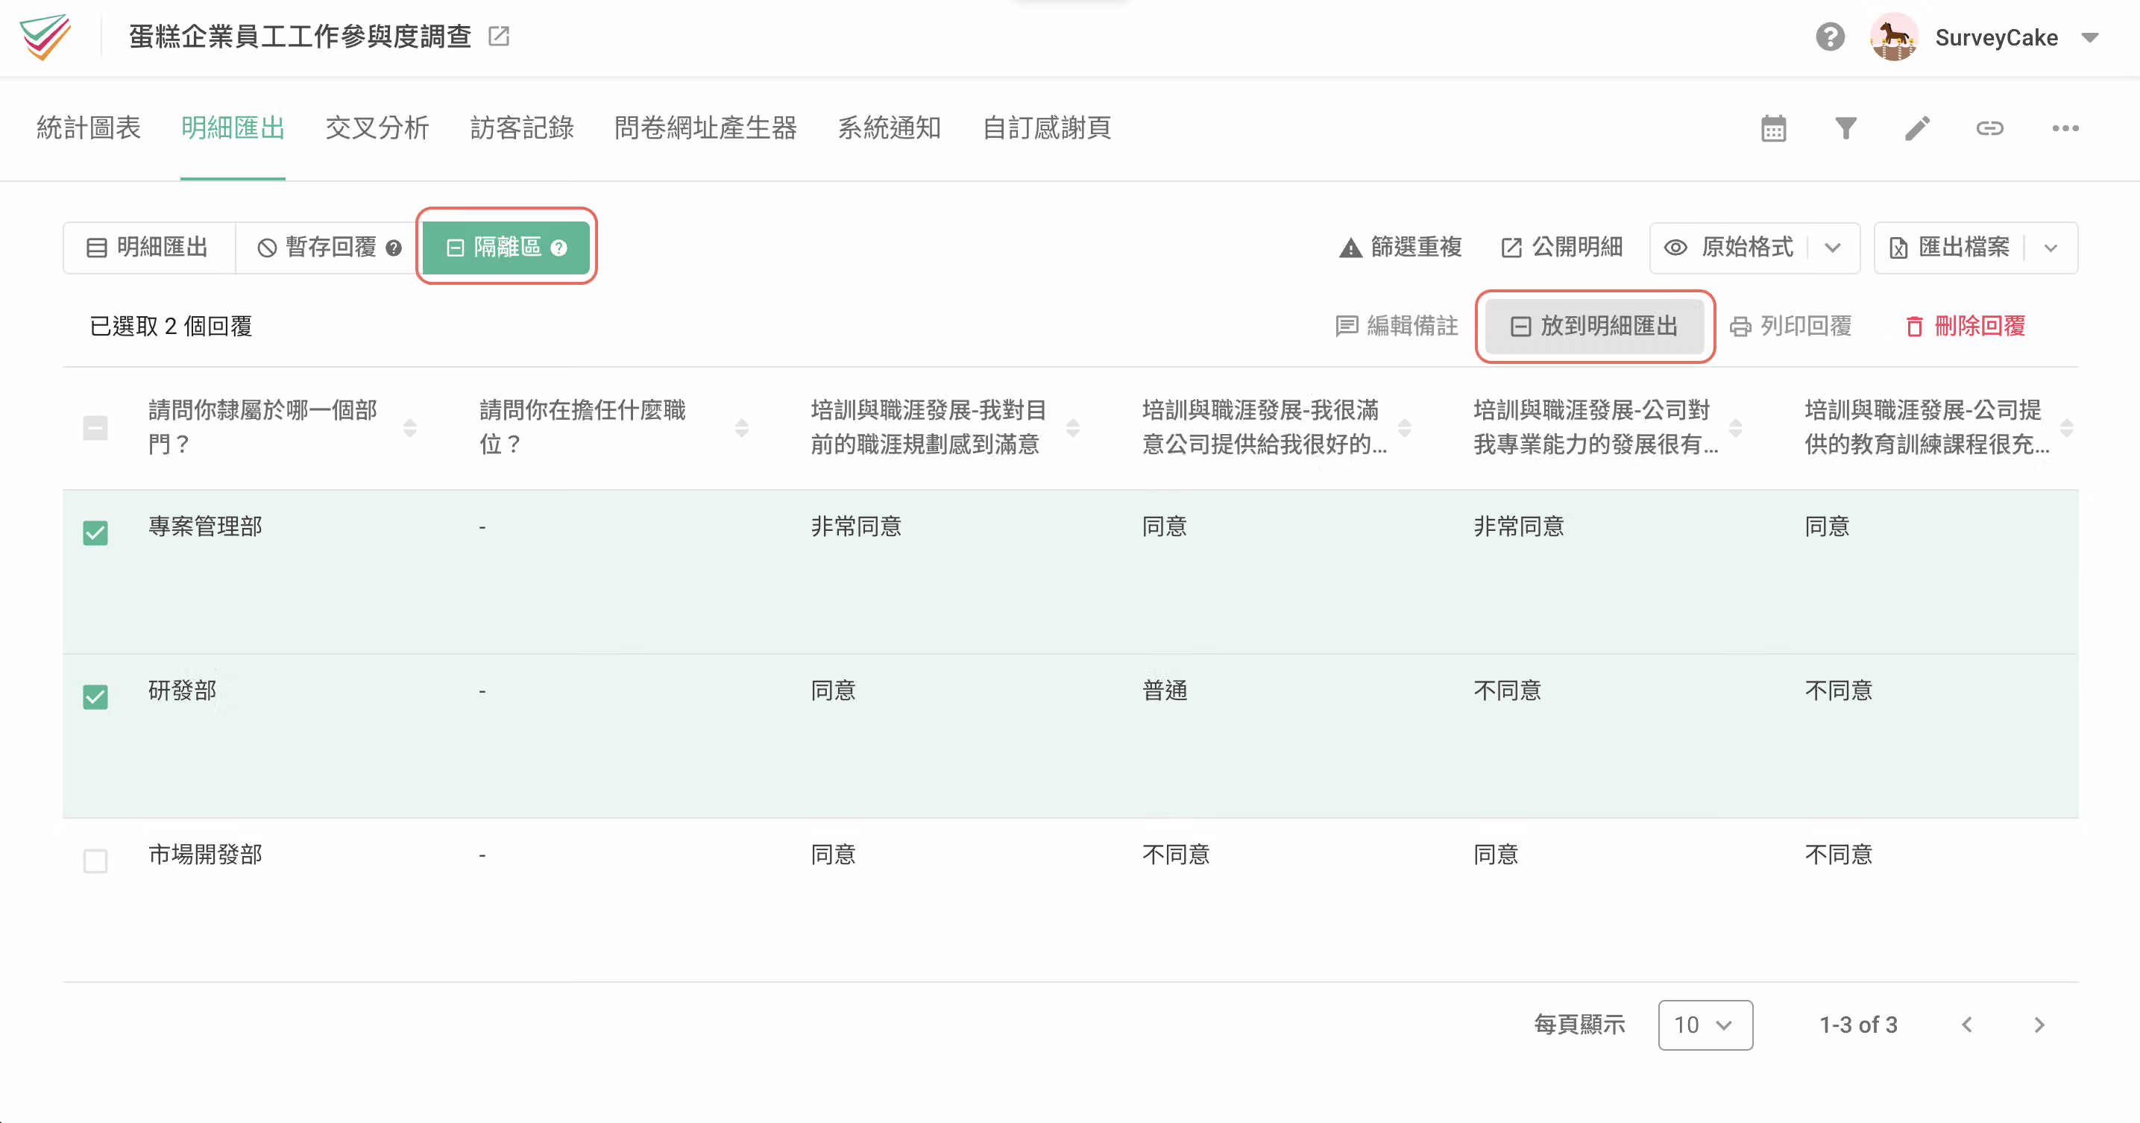2140x1123 pixels.
Task: Sort by 我很滿意公司提供給我很好的 column
Action: (x=1404, y=428)
